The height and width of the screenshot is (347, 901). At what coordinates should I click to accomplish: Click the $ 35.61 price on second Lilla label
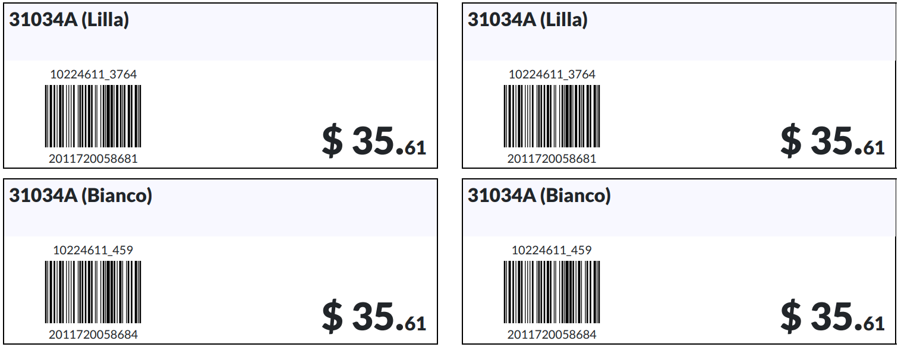[x=833, y=141]
